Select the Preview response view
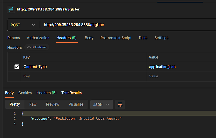 (52, 104)
